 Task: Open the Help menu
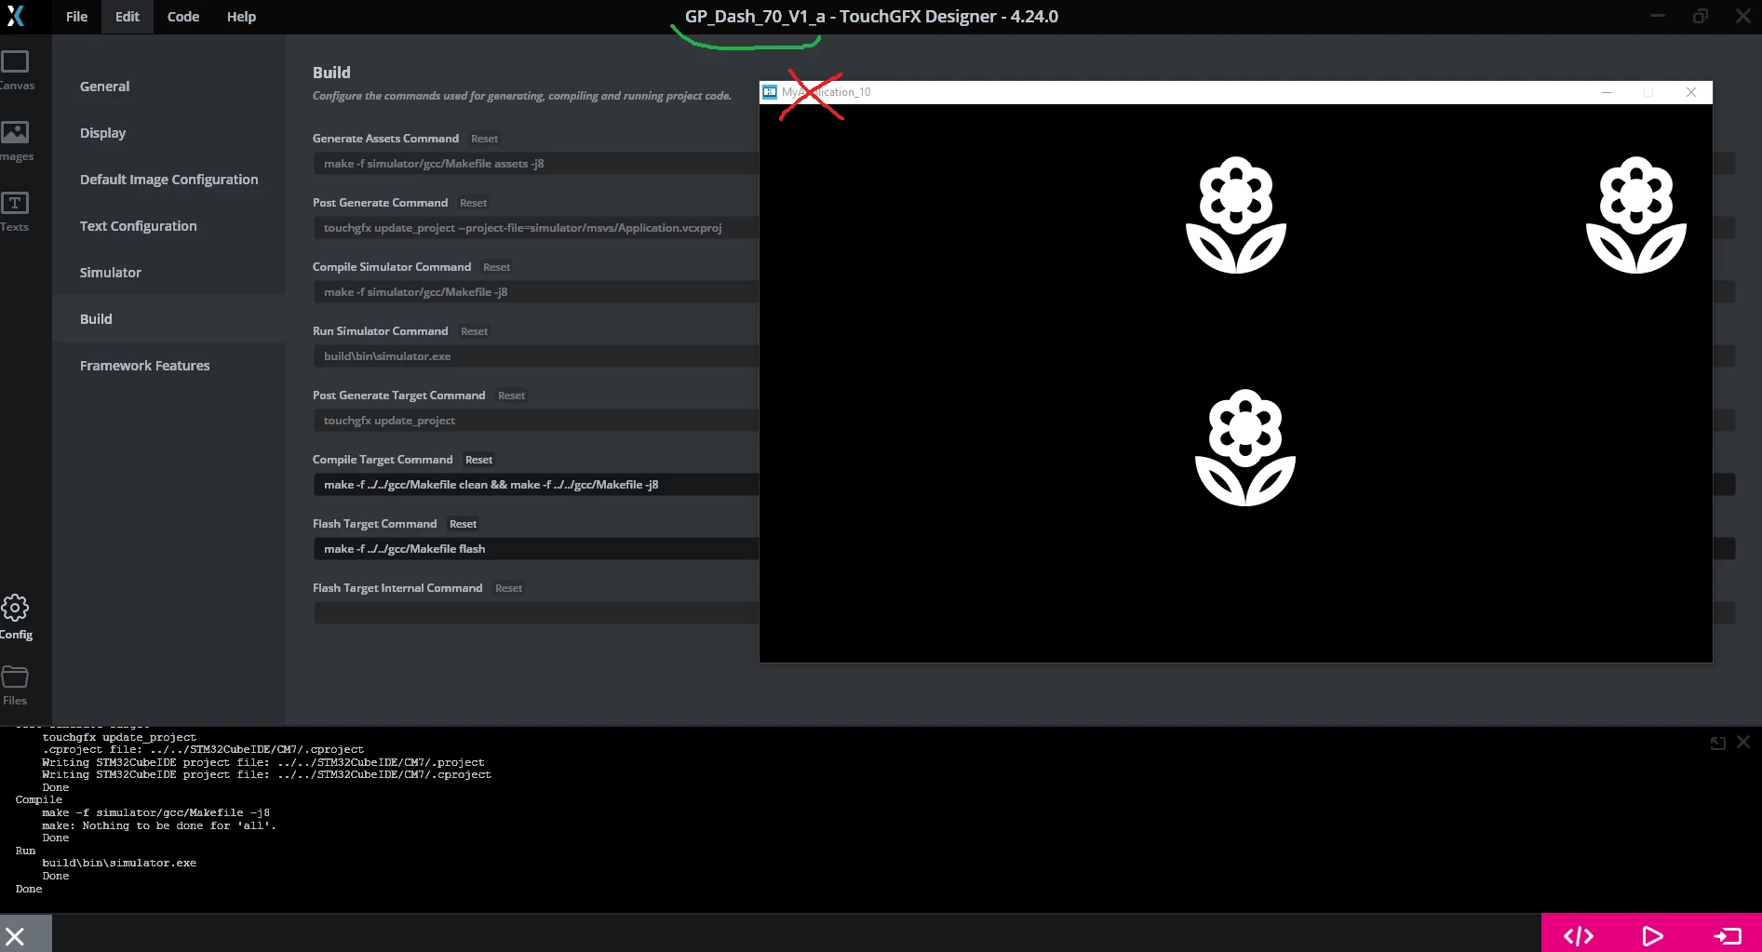(x=241, y=17)
